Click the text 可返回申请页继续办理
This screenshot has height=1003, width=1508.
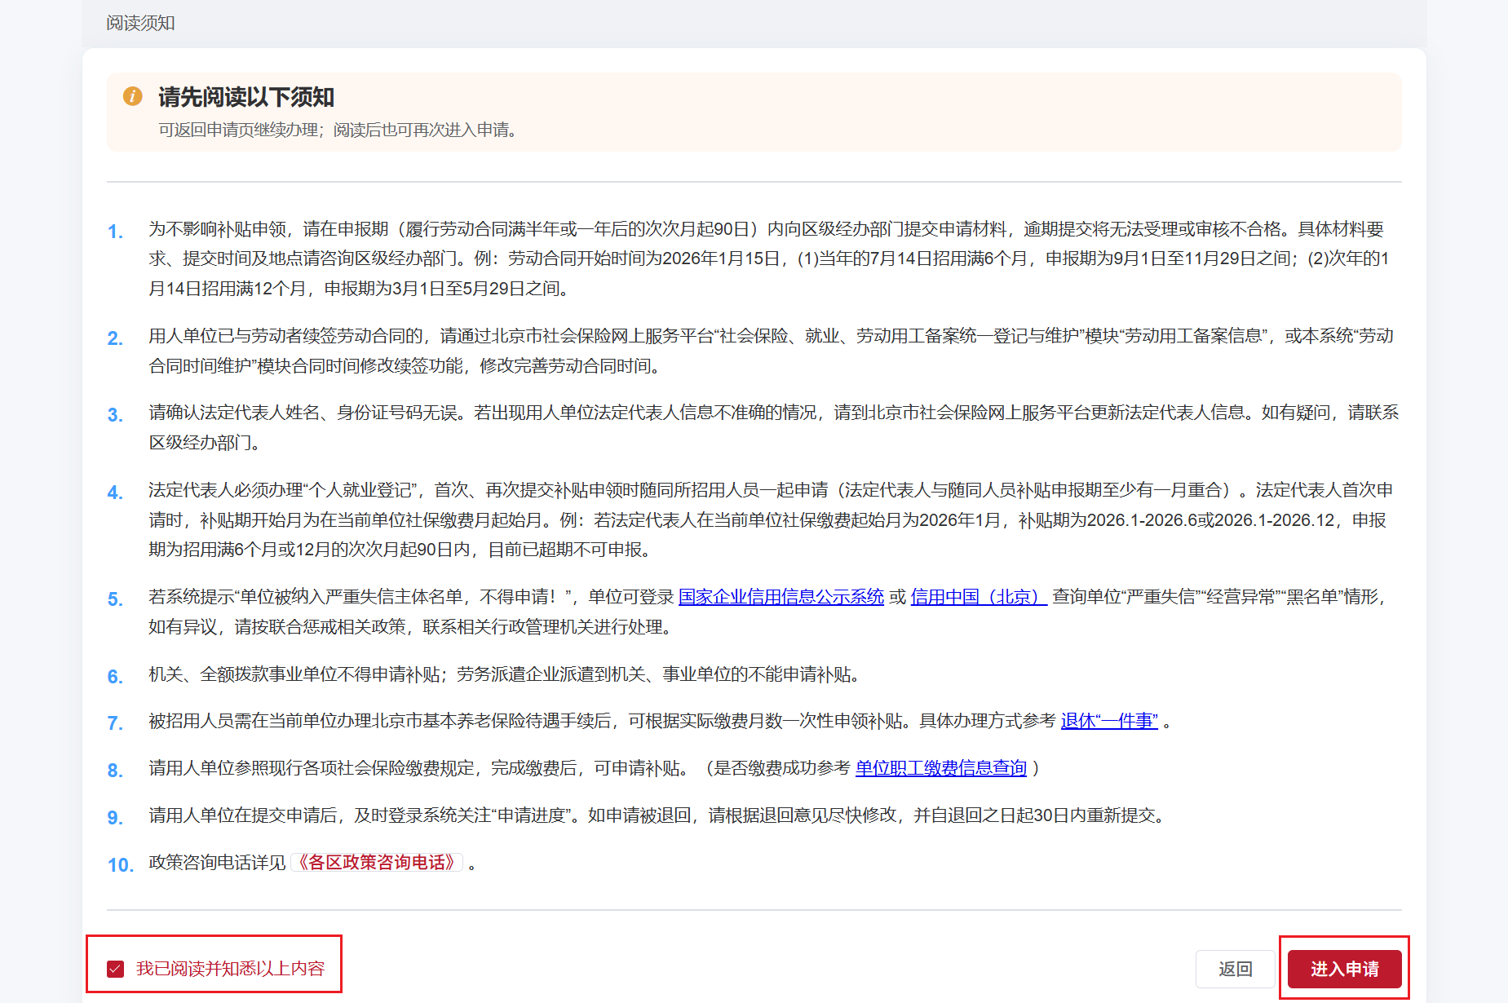(x=238, y=130)
